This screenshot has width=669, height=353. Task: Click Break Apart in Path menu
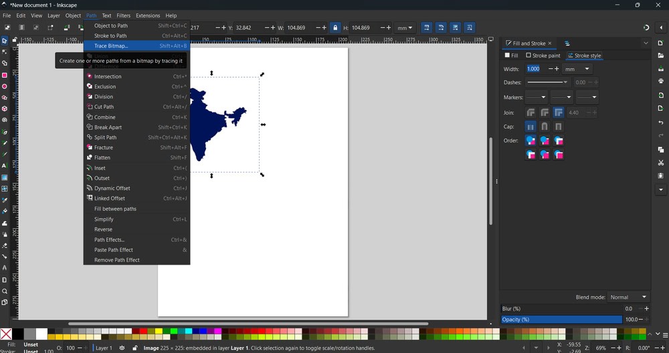pyautogui.click(x=136, y=127)
